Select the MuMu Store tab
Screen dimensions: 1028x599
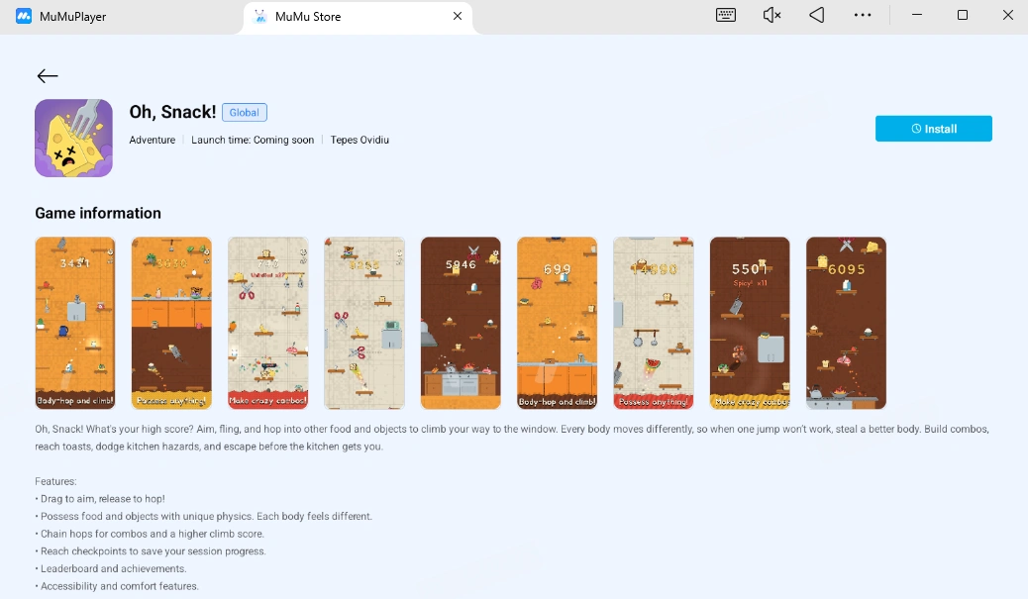coord(358,17)
